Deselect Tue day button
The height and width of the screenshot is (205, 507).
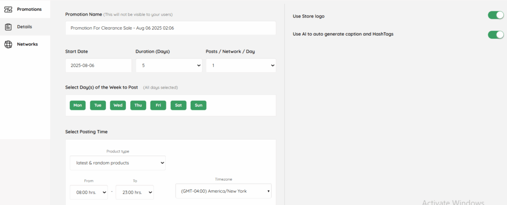click(x=98, y=105)
